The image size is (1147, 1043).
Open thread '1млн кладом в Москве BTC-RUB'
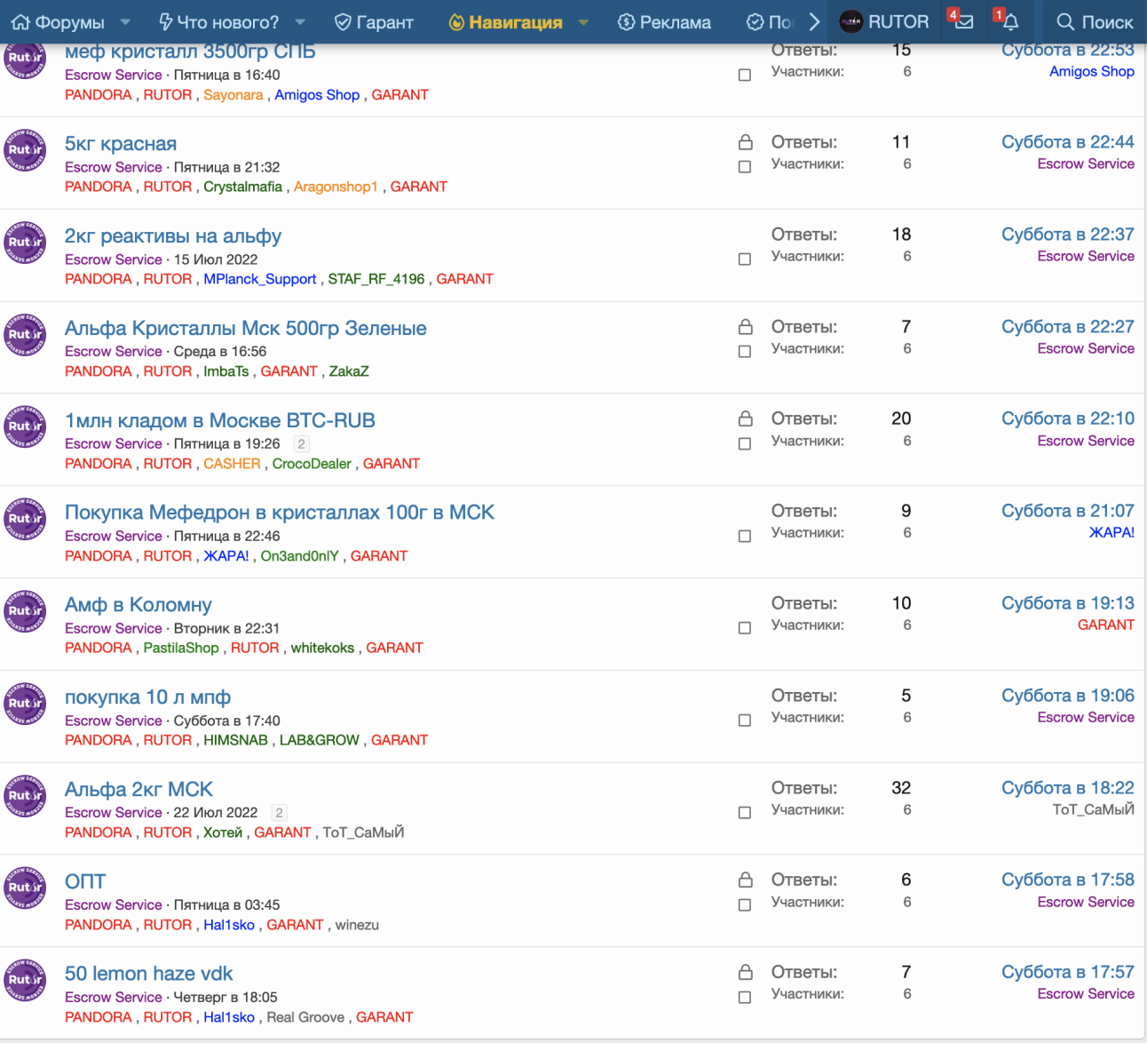(220, 420)
